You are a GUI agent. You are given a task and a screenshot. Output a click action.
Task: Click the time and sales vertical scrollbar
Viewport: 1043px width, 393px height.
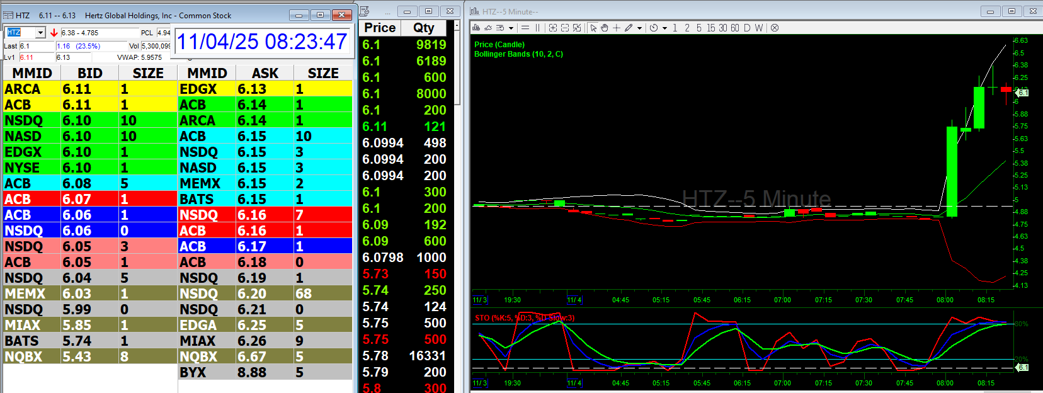pos(458,63)
